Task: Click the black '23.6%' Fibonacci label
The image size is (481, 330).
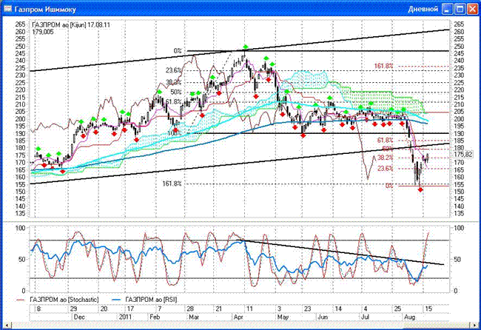Action: [x=174, y=70]
